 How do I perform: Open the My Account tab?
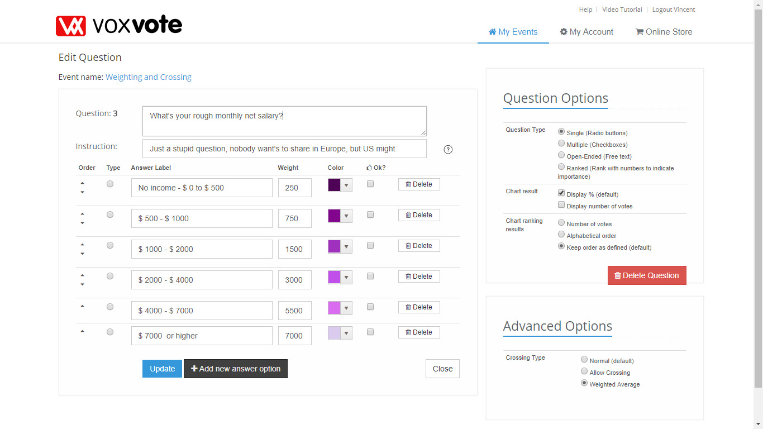point(586,32)
